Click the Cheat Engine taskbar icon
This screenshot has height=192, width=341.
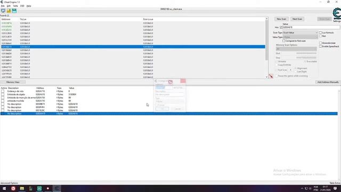57,188
